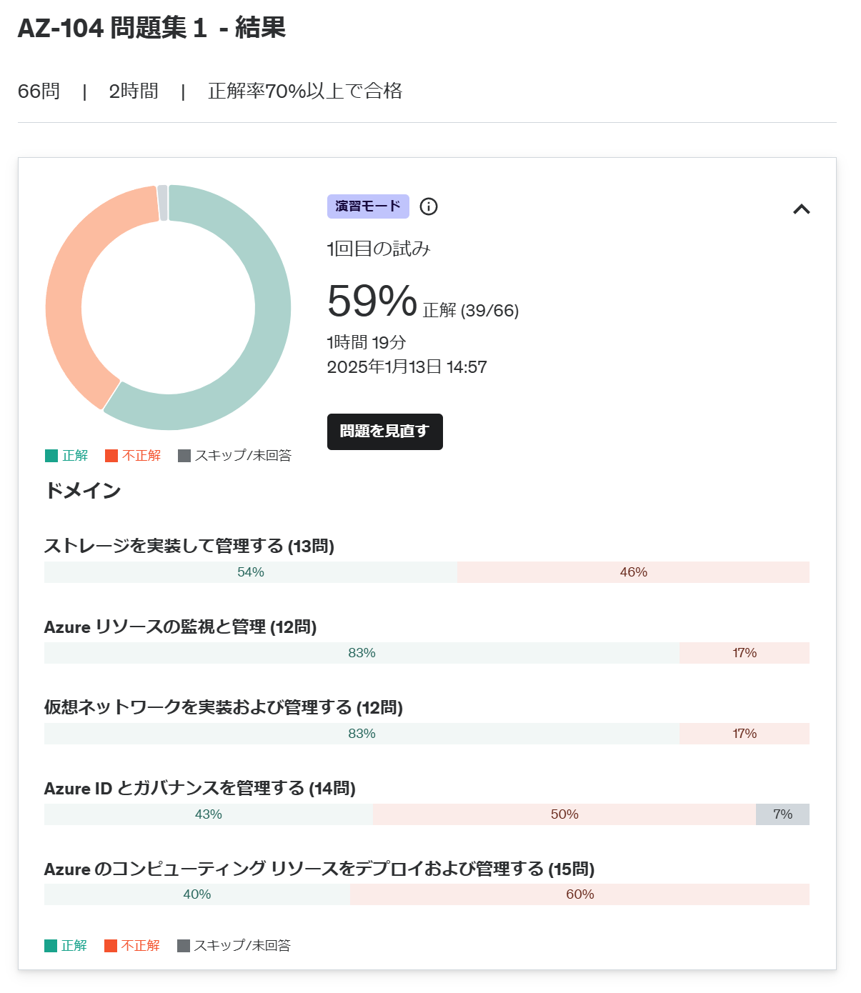Click the 59% score text
Image resolution: width=861 pixels, height=993 pixels.
(x=372, y=301)
